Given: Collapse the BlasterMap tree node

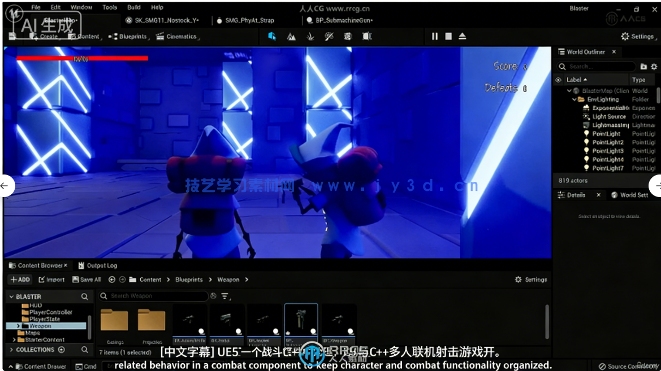Looking at the screenshot, I should 570,90.
